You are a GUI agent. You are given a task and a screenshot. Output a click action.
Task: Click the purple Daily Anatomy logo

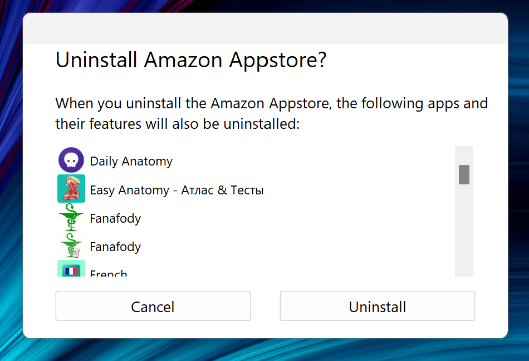pos(70,160)
